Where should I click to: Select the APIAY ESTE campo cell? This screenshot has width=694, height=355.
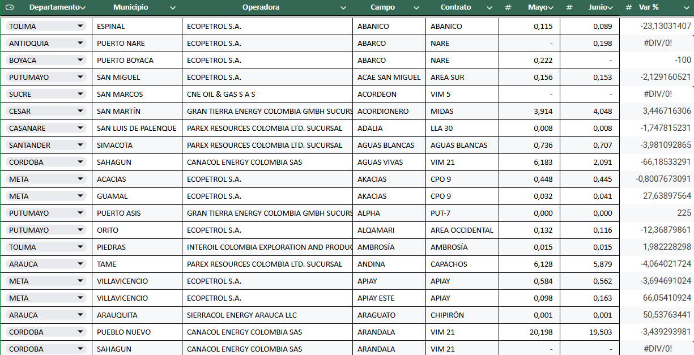pyautogui.click(x=389, y=298)
